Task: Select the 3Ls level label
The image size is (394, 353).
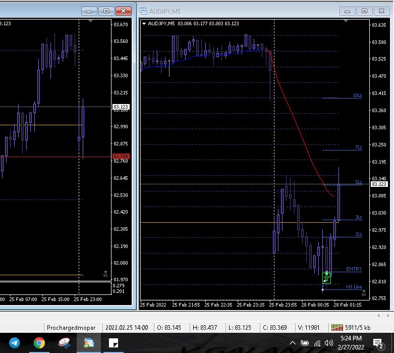Action: (x=359, y=217)
